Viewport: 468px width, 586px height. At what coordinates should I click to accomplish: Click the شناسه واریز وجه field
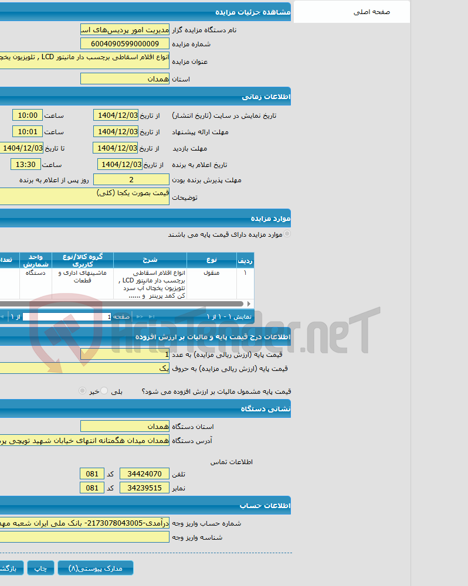click(x=84, y=537)
